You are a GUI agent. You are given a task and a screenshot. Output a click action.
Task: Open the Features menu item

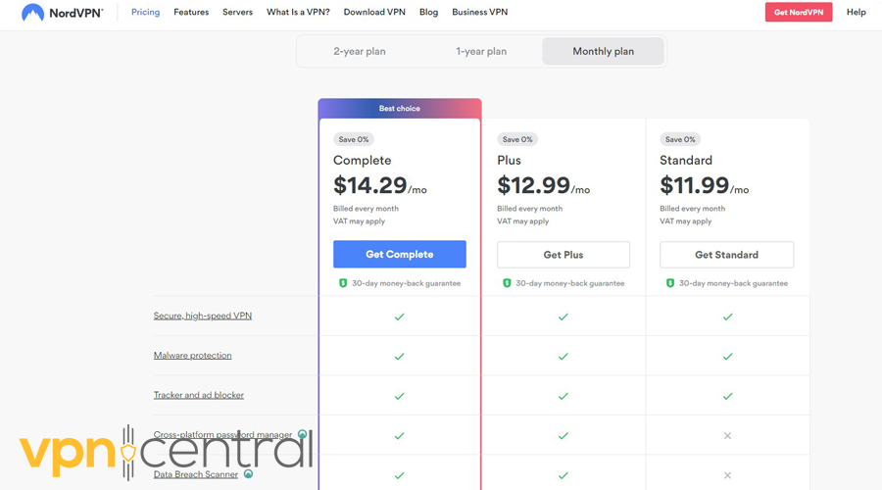tap(191, 12)
